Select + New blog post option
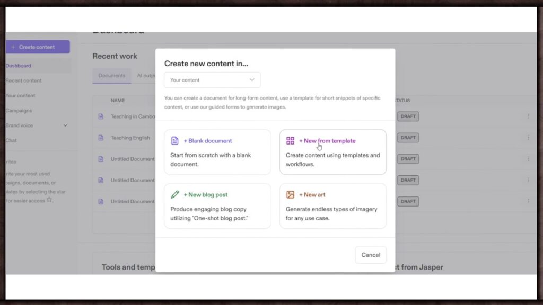This screenshot has height=305, width=543. point(217,206)
